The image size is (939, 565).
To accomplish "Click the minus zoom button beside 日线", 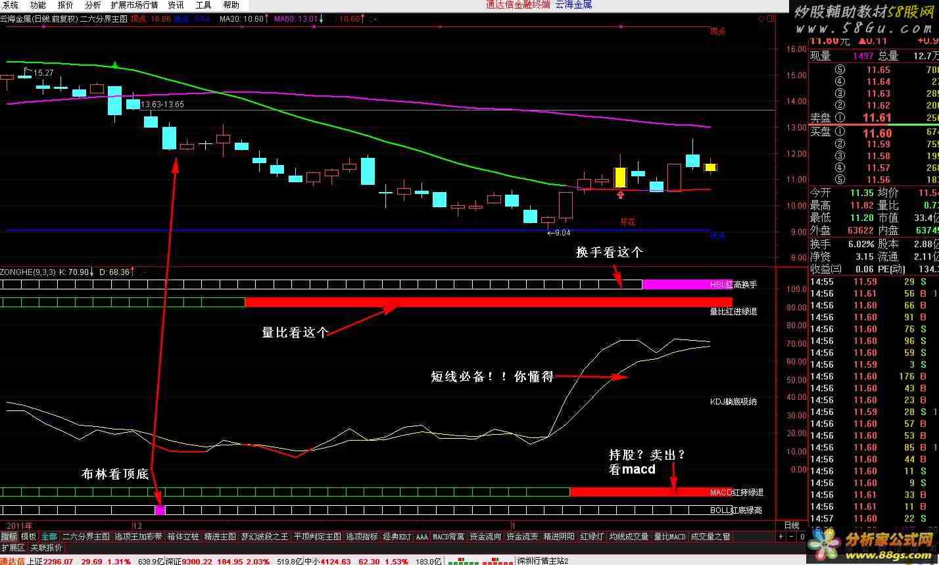I will tap(792, 537).
